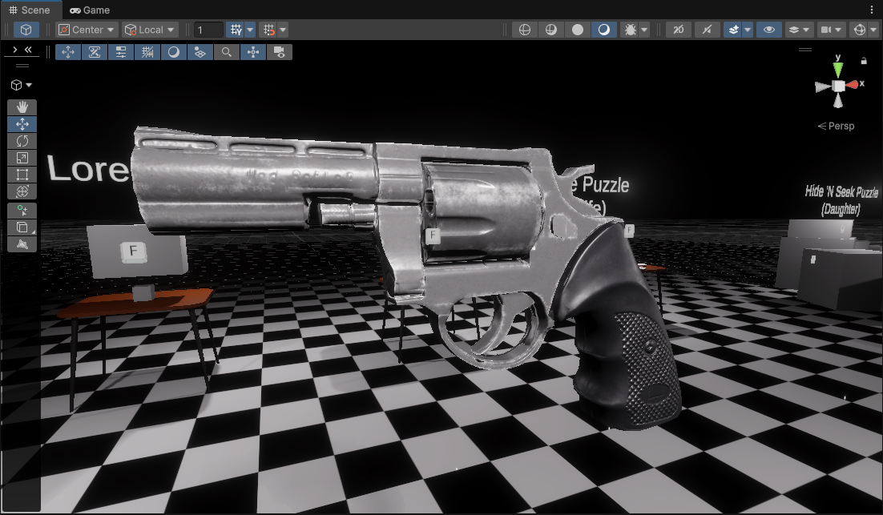Click the center cube of orientation gizmo
Image resolution: width=883 pixels, height=515 pixels.
838,87
